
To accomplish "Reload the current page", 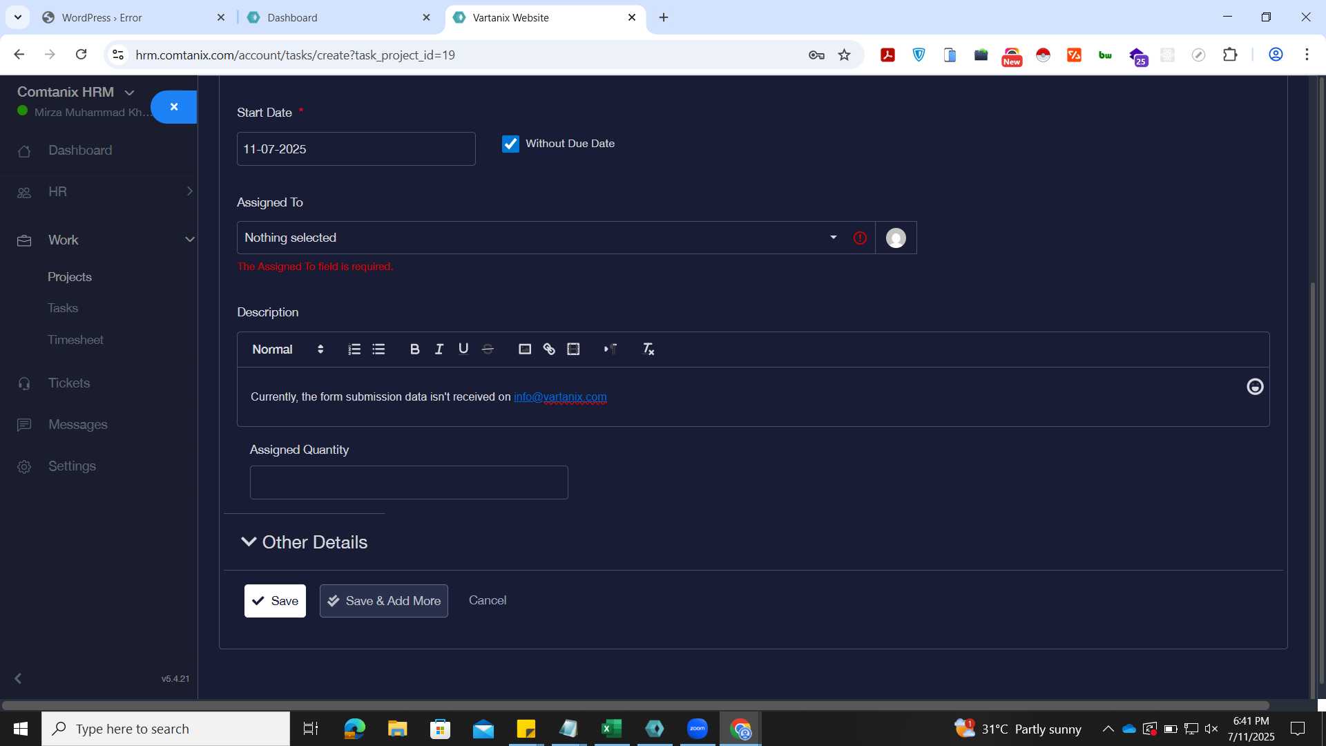I will [81, 55].
